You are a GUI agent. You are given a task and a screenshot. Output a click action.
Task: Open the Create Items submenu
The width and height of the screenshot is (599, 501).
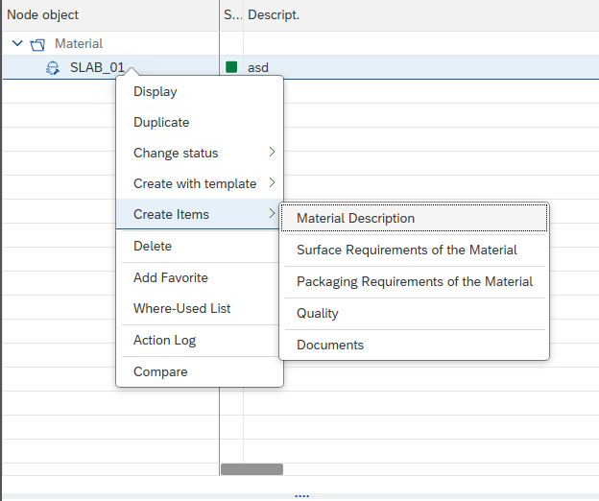pos(171,214)
